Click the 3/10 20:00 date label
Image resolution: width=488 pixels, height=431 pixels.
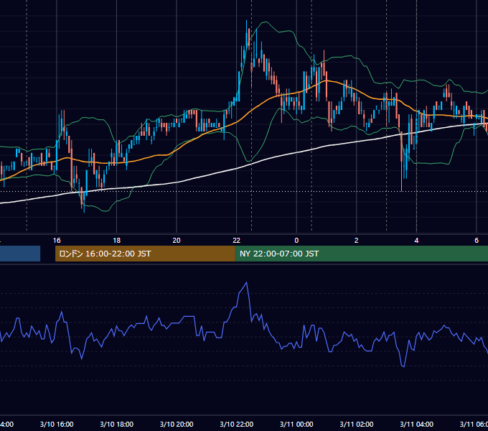pyautogui.click(x=177, y=424)
